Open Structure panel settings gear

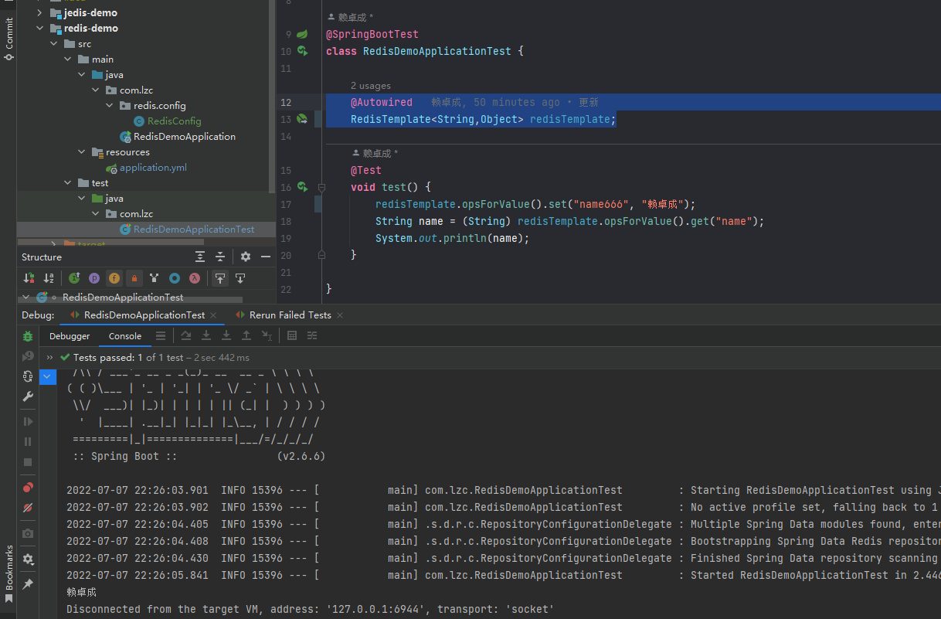[246, 257]
